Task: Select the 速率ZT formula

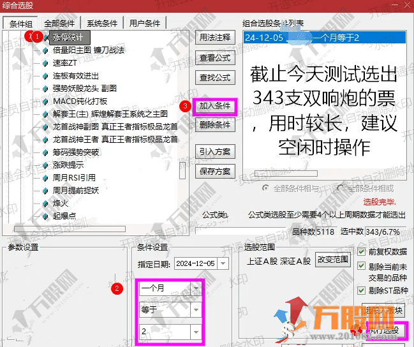Action: click(64, 63)
